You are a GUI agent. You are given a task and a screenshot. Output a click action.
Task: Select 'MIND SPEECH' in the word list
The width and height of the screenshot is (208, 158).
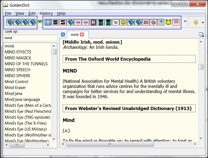coord(17,70)
